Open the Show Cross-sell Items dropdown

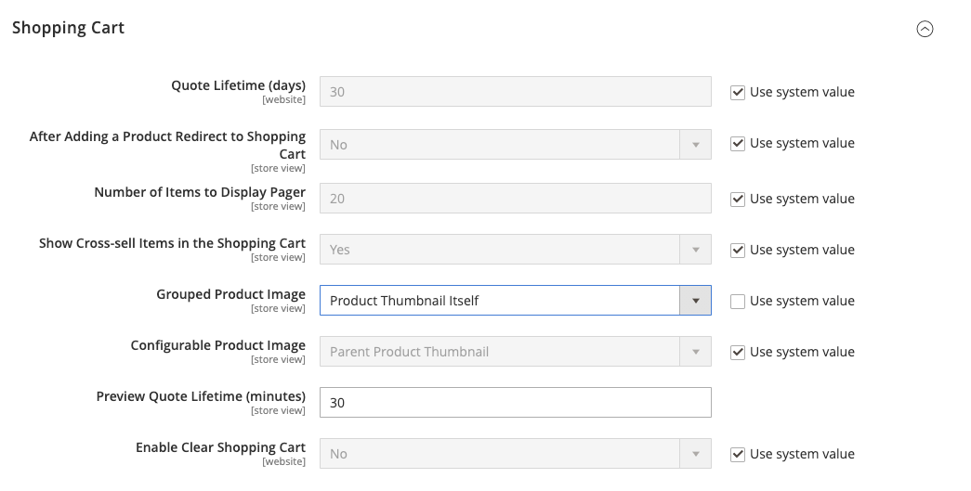515,250
